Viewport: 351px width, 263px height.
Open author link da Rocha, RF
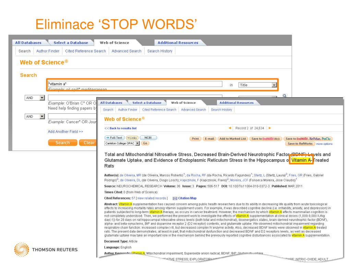click(x=196, y=175)
